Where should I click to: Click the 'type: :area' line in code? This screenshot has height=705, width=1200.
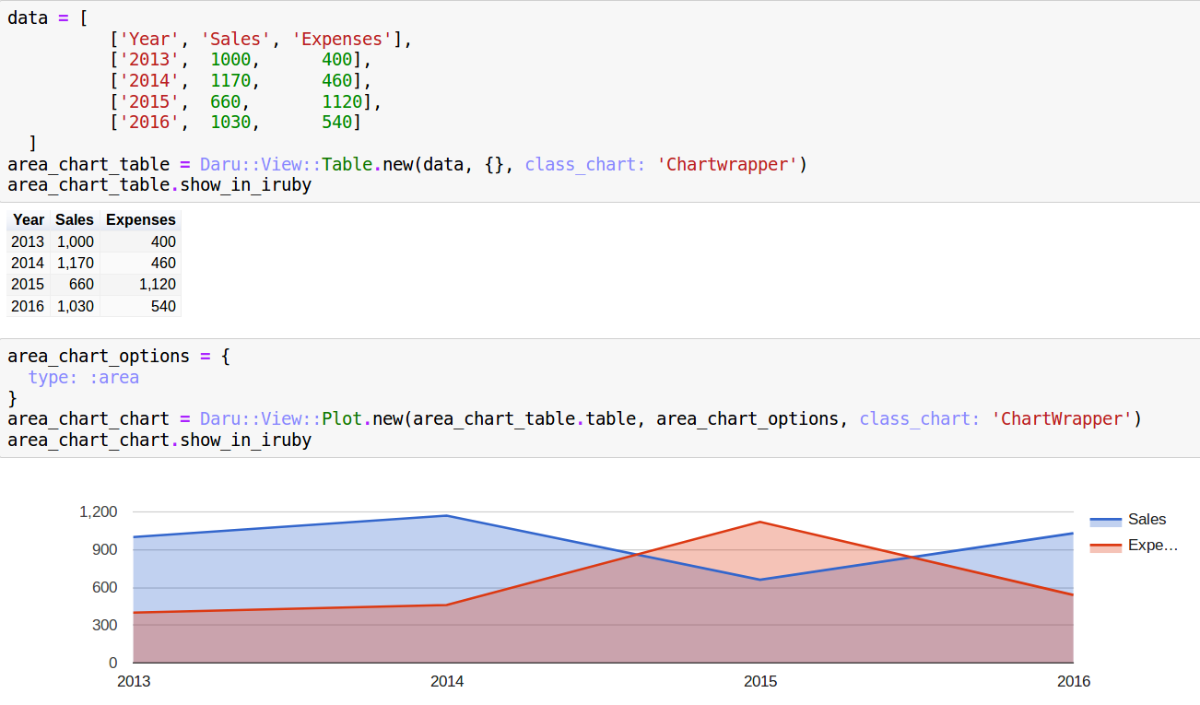[x=83, y=377]
